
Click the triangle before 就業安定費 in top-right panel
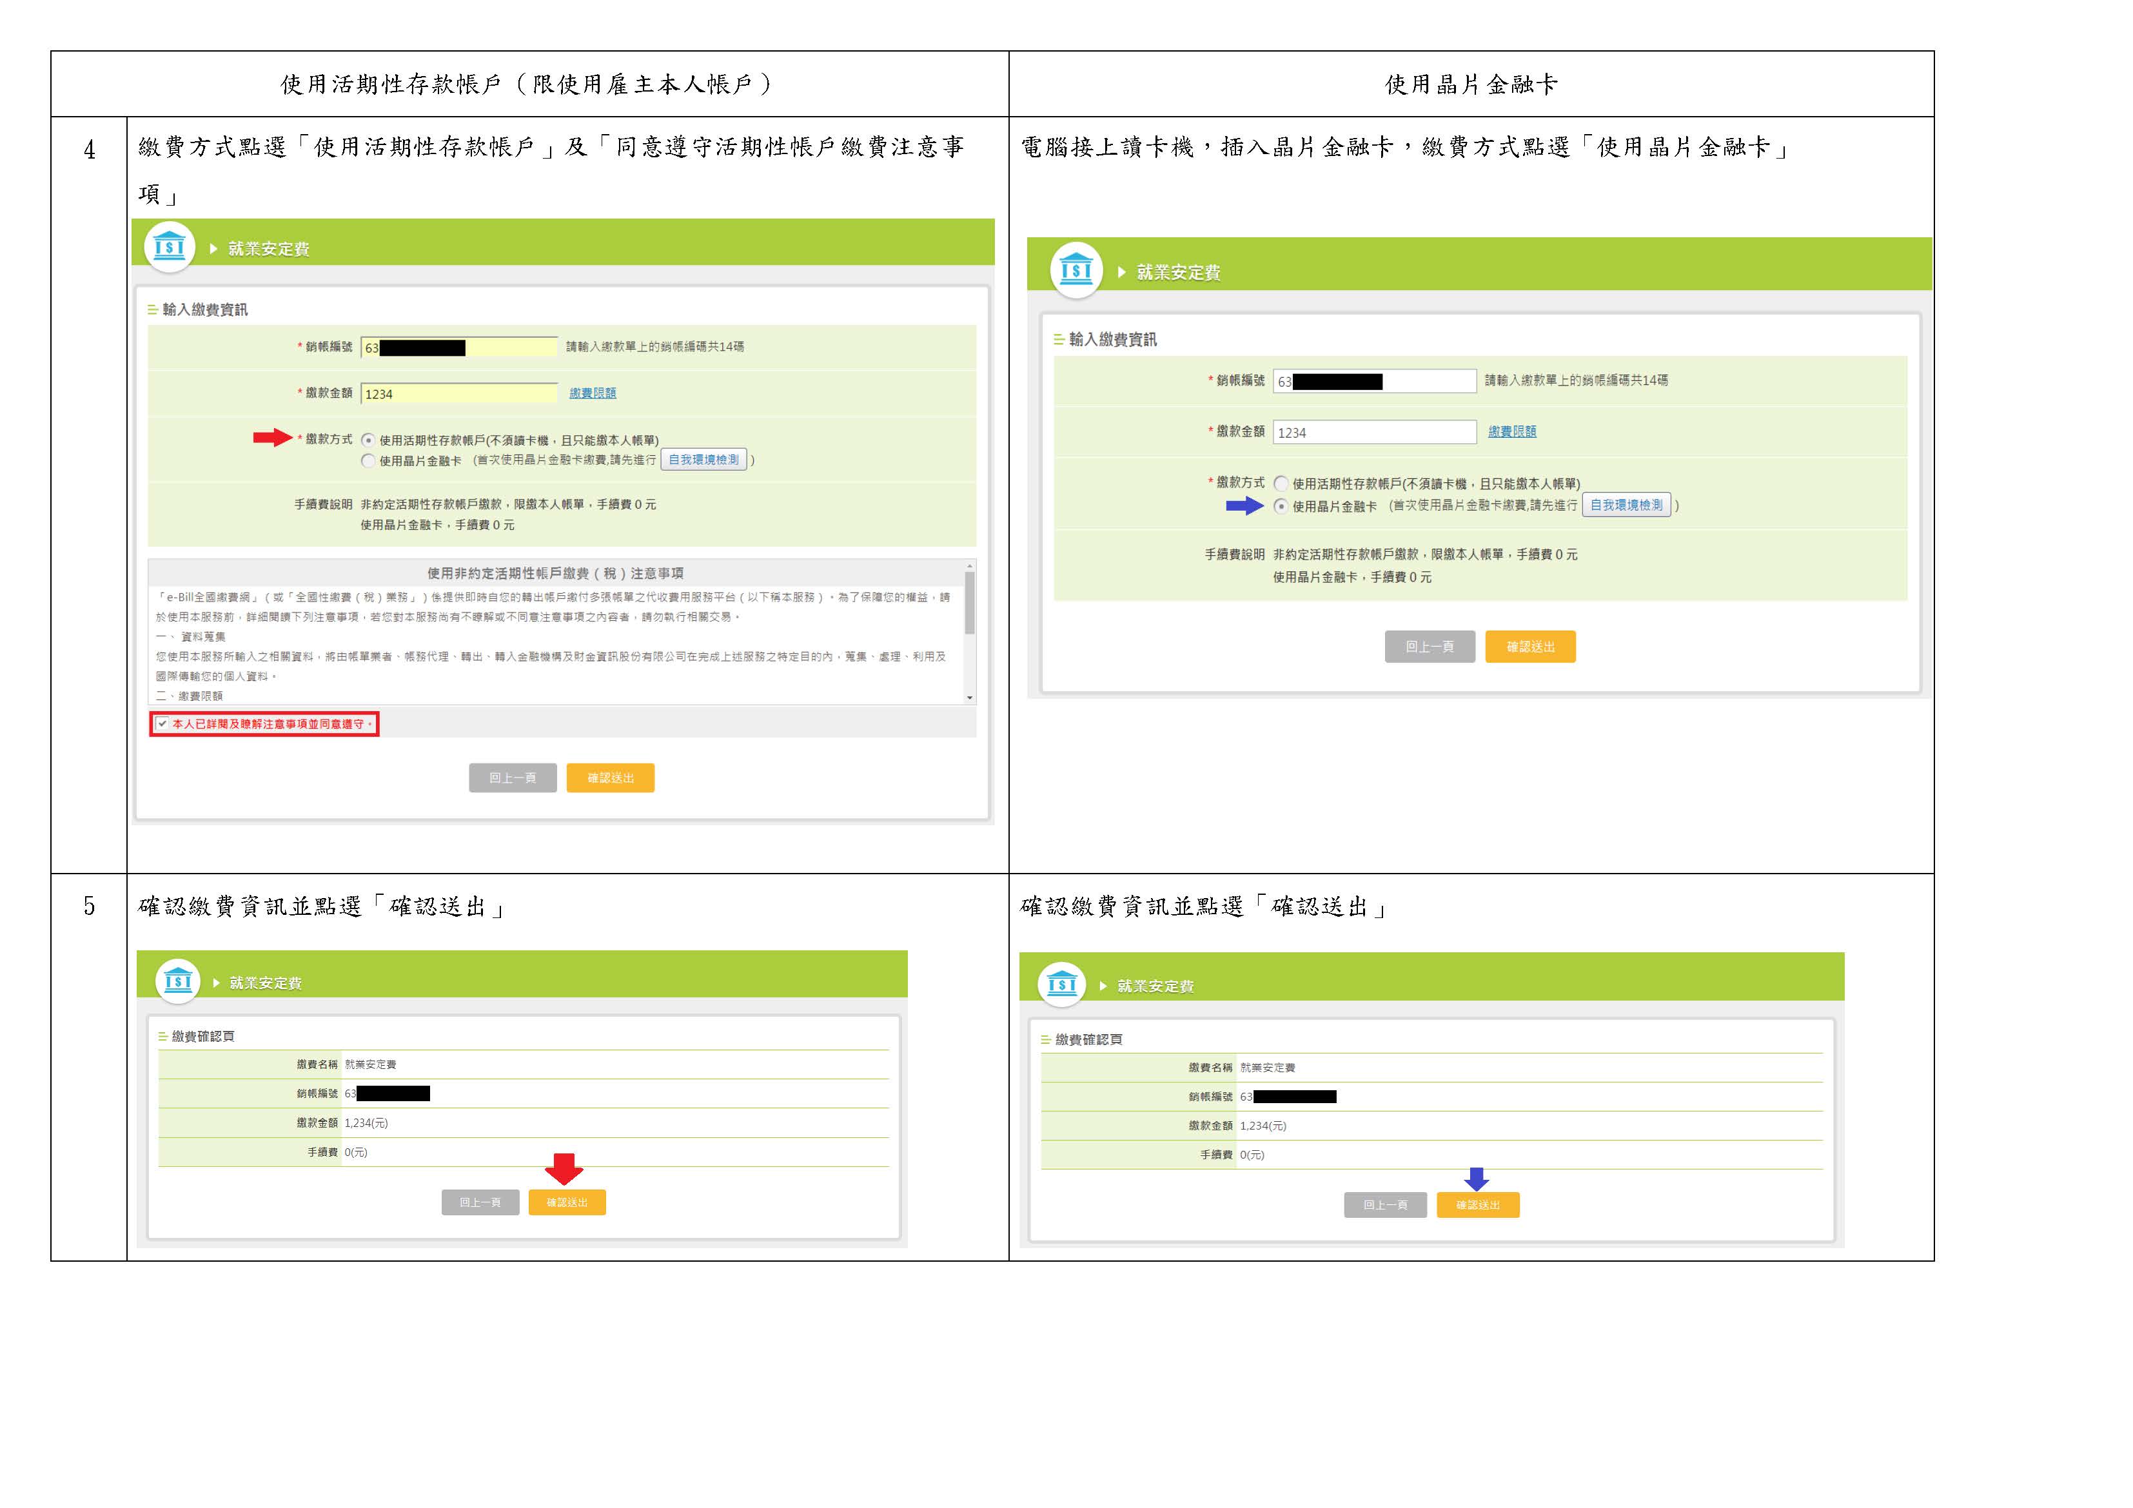[1121, 272]
